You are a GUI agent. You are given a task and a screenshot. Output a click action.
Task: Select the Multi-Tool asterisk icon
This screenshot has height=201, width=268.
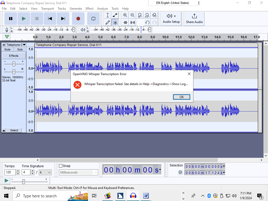pyautogui.click(x=115, y=23)
